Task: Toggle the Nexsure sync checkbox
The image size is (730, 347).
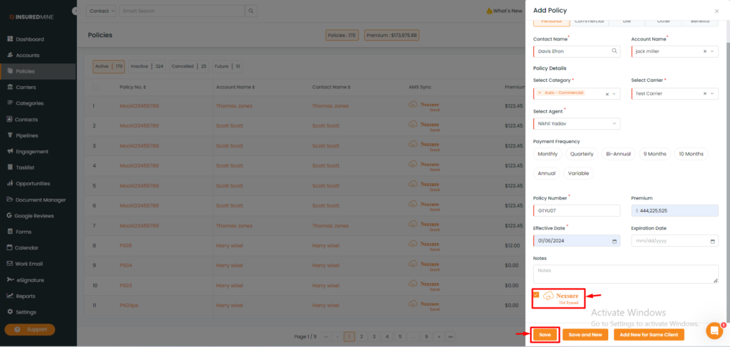Action: pyautogui.click(x=536, y=294)
